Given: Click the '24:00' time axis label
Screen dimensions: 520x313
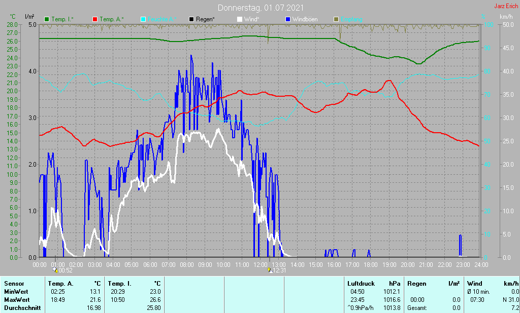Looking at the screenshot, I should point(481,265).
